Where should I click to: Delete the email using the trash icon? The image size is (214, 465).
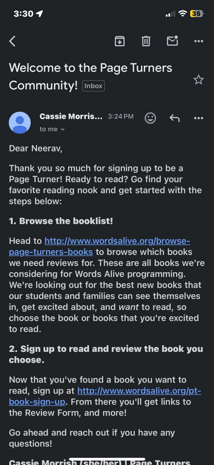[x=146, y=41]
